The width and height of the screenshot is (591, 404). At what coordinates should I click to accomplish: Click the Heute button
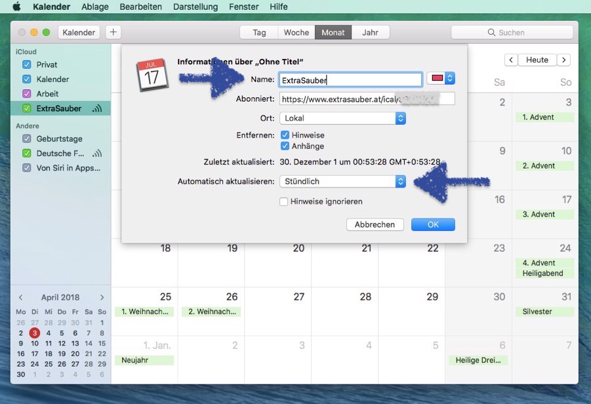(537, 60)
